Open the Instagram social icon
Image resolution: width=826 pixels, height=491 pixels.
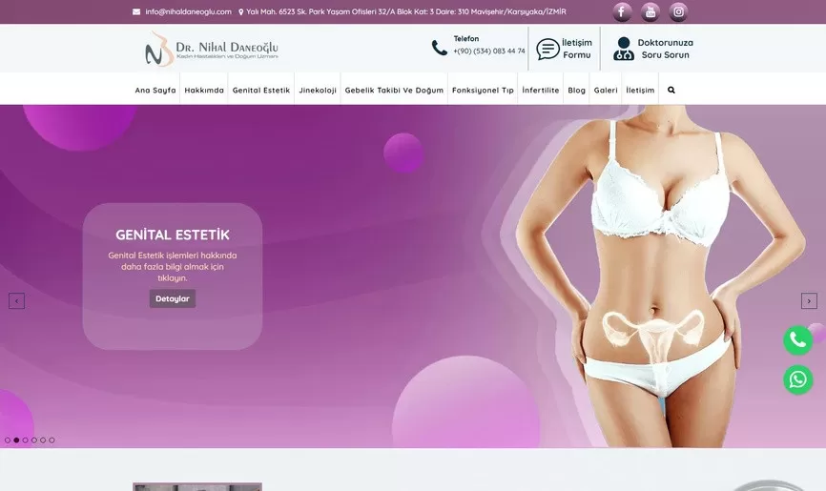pyautogui.click(x=678, y=11)
